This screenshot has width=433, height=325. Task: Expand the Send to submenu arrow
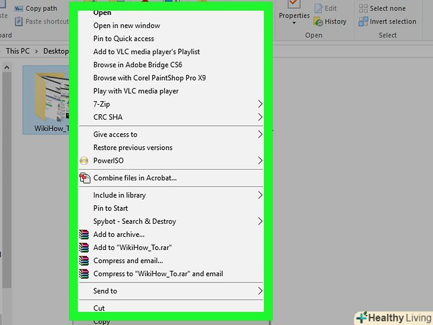point(260,290)
